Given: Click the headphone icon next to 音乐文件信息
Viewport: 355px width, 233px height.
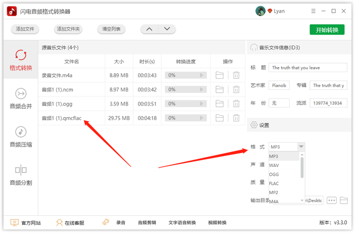Looking at the screenshot, I should click(x=254, y=48).
